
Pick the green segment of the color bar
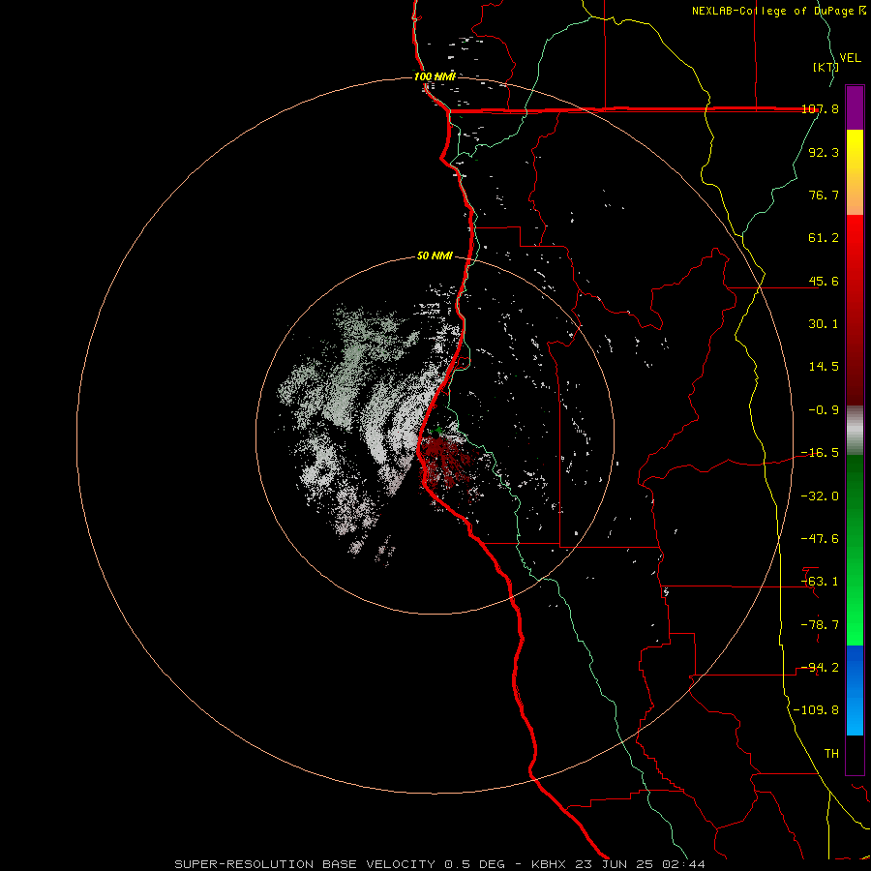[x=855, y=550]
